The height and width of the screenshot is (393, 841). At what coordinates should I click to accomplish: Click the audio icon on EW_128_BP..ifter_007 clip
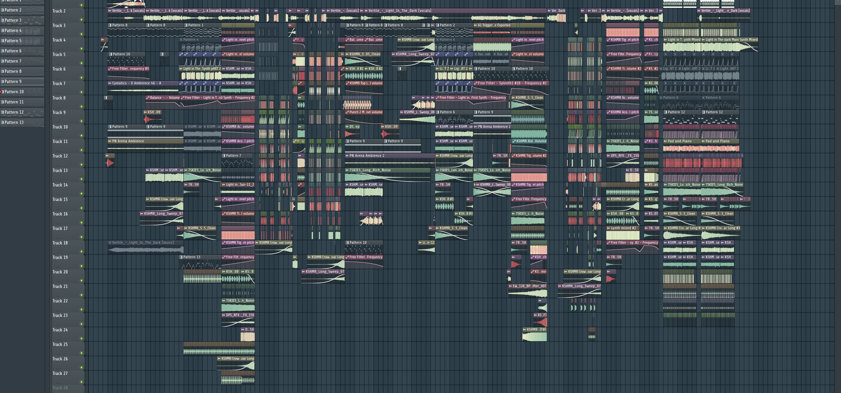pos(510,286)
